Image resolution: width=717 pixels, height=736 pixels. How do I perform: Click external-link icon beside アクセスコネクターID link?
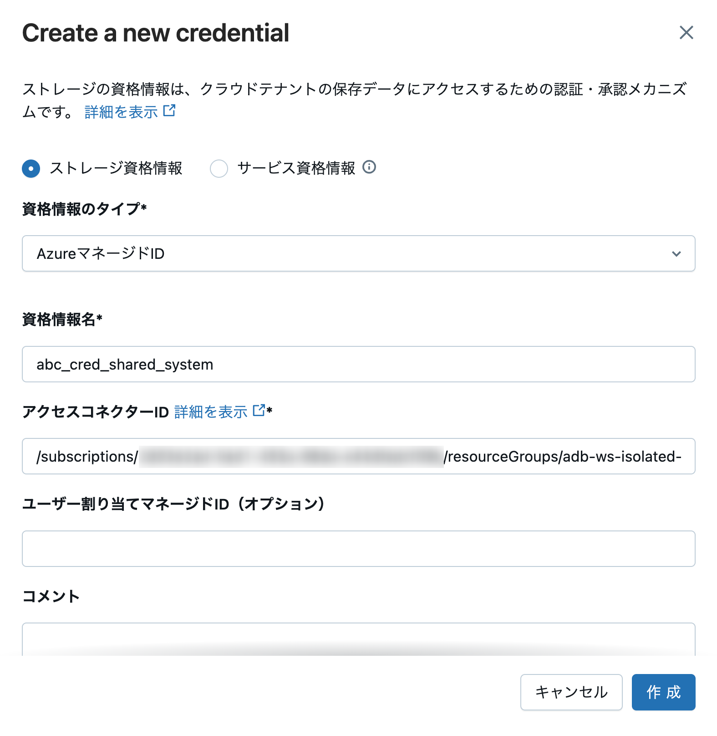coord(259,411)
